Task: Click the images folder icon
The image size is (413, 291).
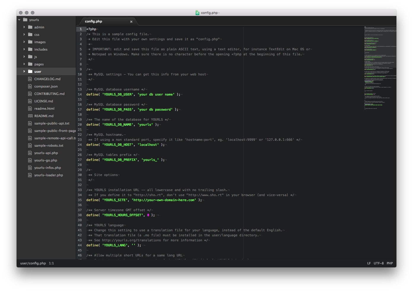Action: pos(30,42)
